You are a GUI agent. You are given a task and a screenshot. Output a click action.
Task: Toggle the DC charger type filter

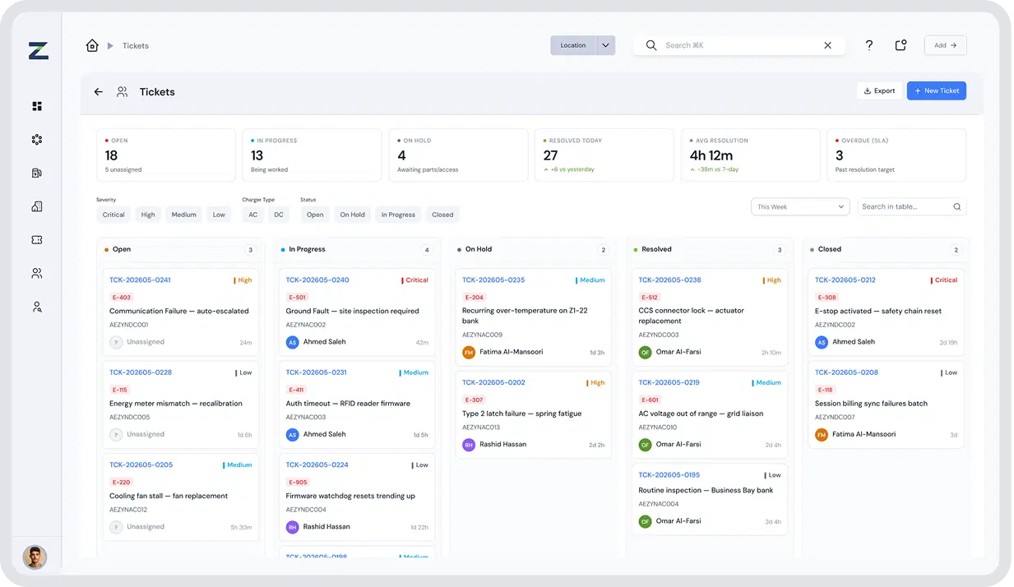pos(279,215)
